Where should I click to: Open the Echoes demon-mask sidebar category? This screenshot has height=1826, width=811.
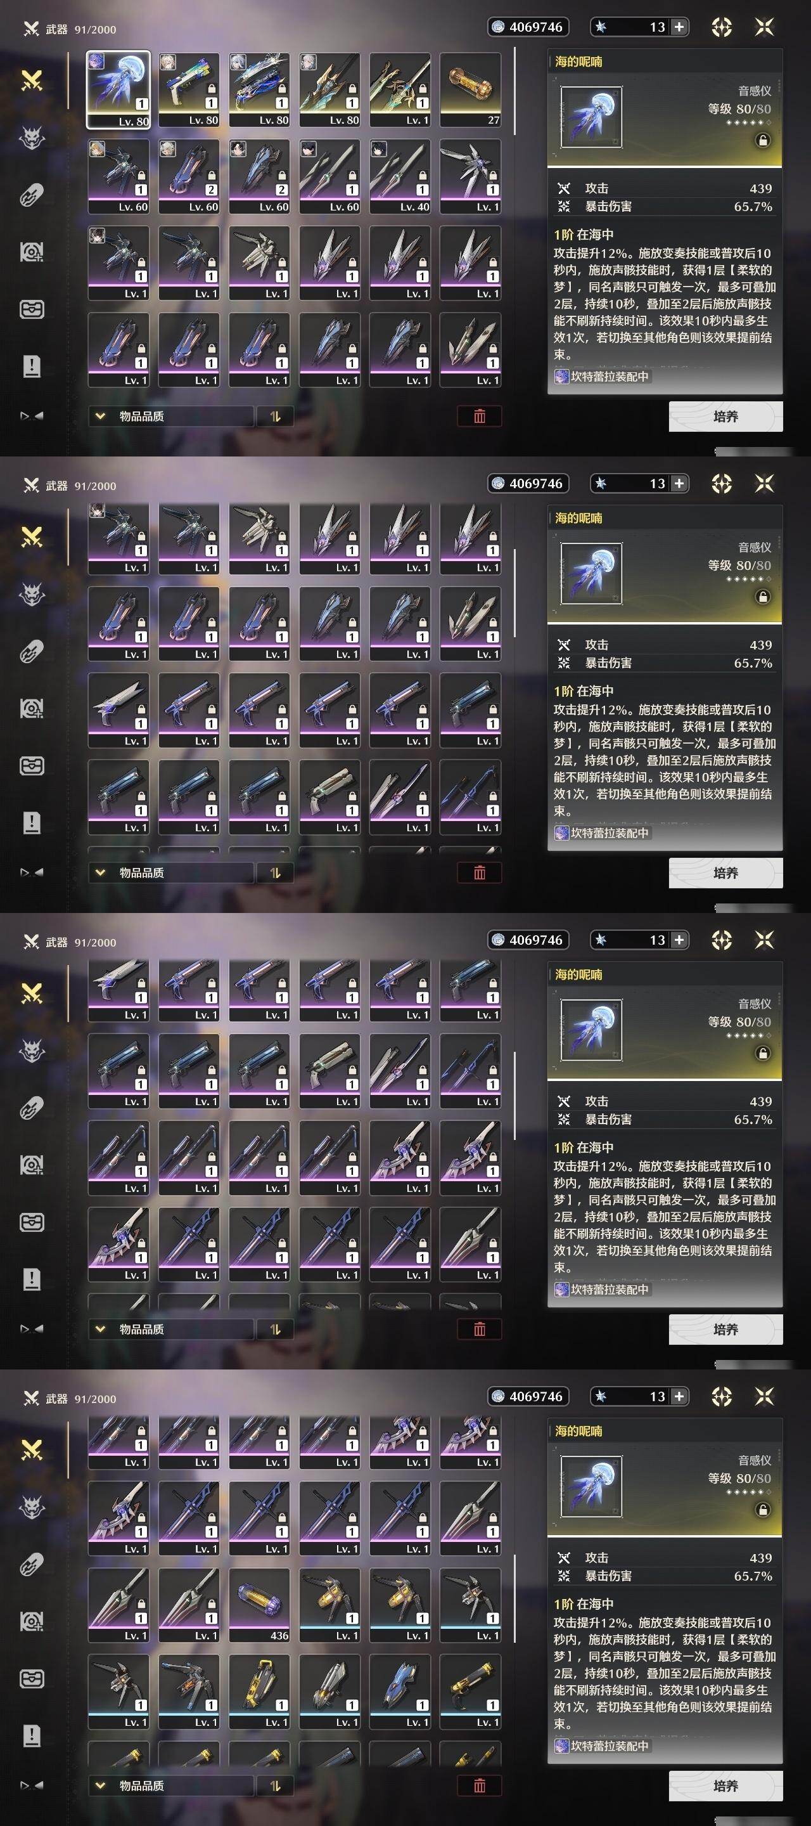(32, 137)
